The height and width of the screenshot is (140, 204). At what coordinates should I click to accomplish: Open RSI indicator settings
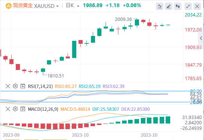[x=15, y=86]
